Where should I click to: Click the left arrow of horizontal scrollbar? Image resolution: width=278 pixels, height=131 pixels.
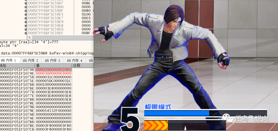pos(29,37)
